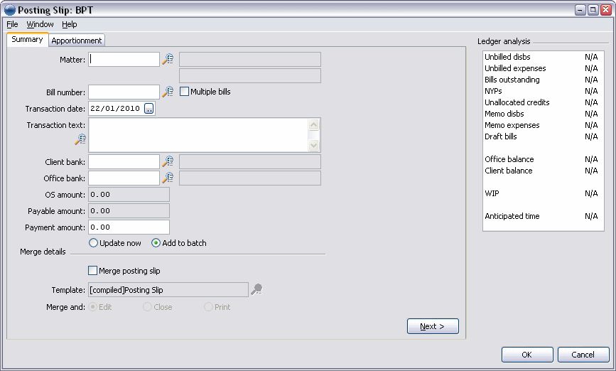The image size is (616, 371).
Task: Confirm with the OK button
Action: coord(527,355)
